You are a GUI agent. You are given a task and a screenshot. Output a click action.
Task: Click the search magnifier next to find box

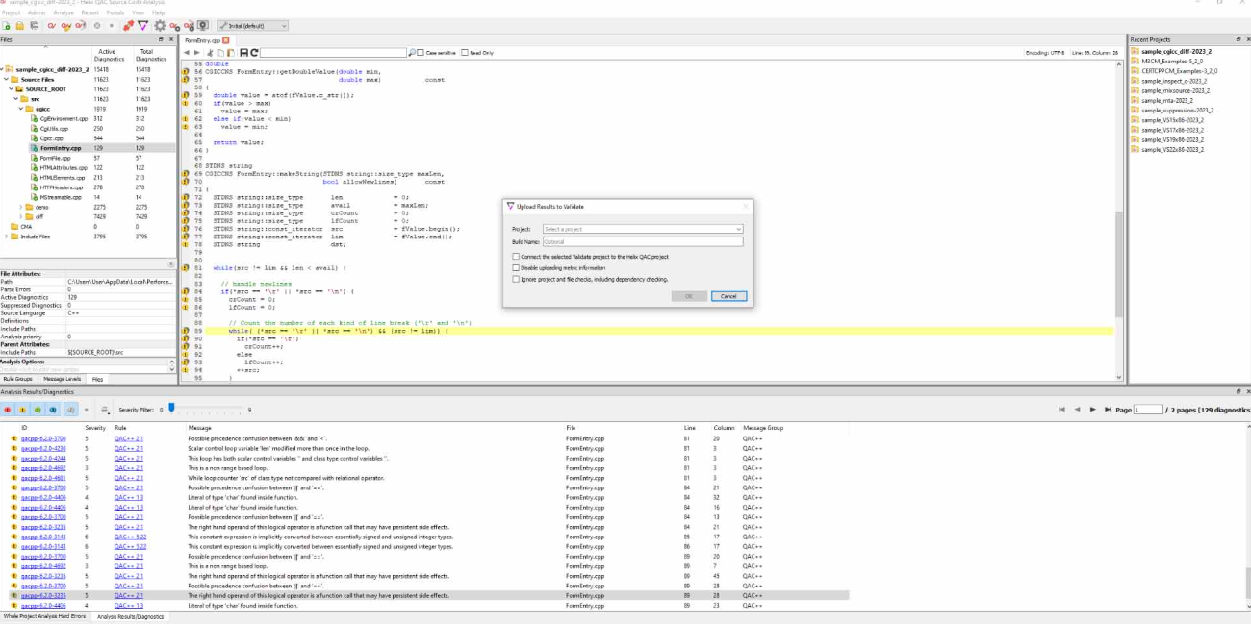pyautogui.click(x=413, y=53)
